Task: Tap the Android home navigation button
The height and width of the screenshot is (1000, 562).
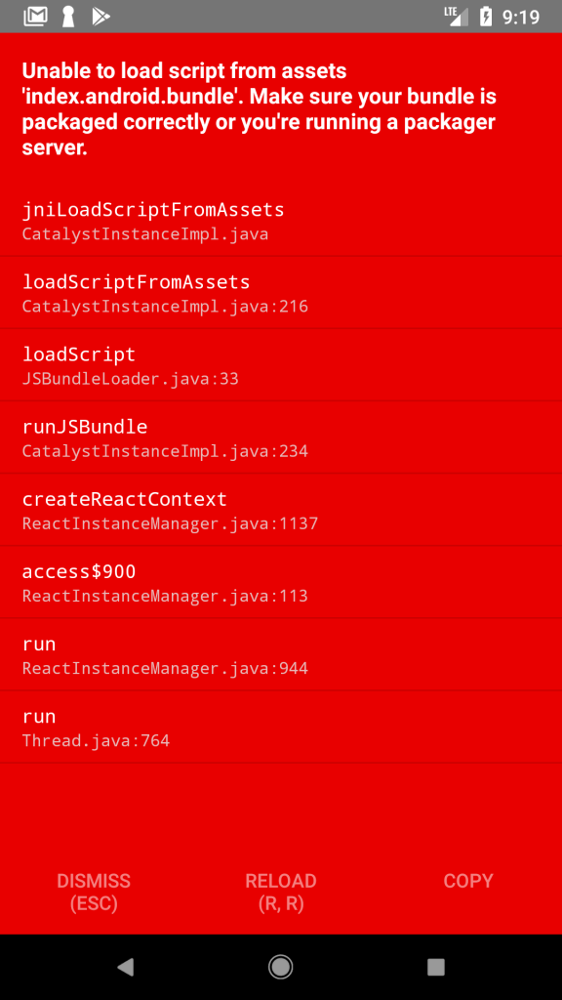Action: pos(280,967)
